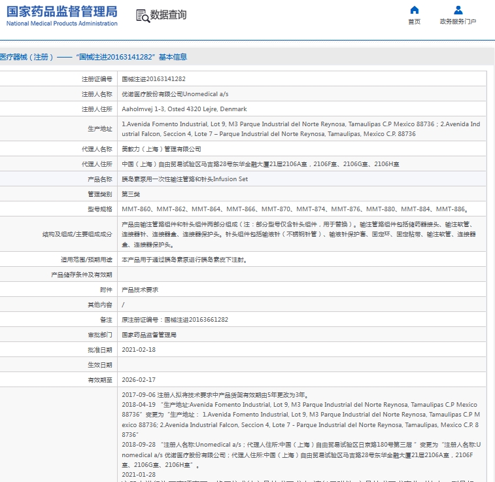
Task: Click the 数据查询 search document icon
Action: point(143,16)
